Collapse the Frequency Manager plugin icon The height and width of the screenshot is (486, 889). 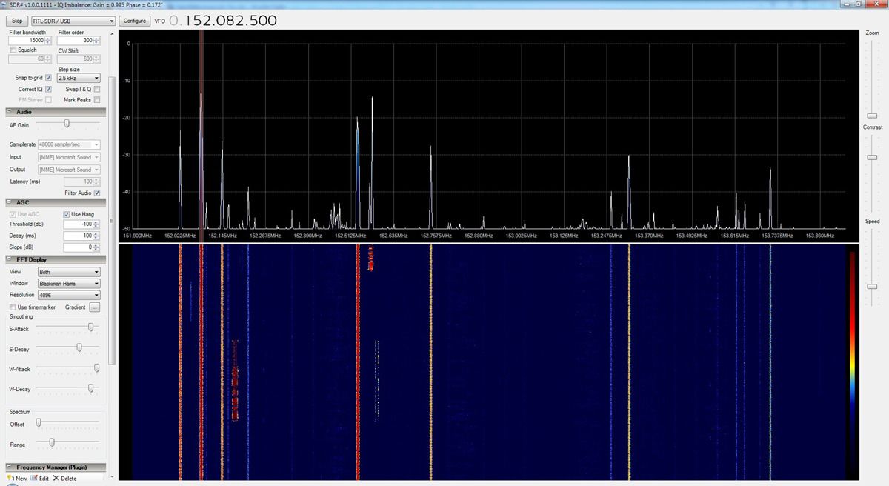point(10,467)
